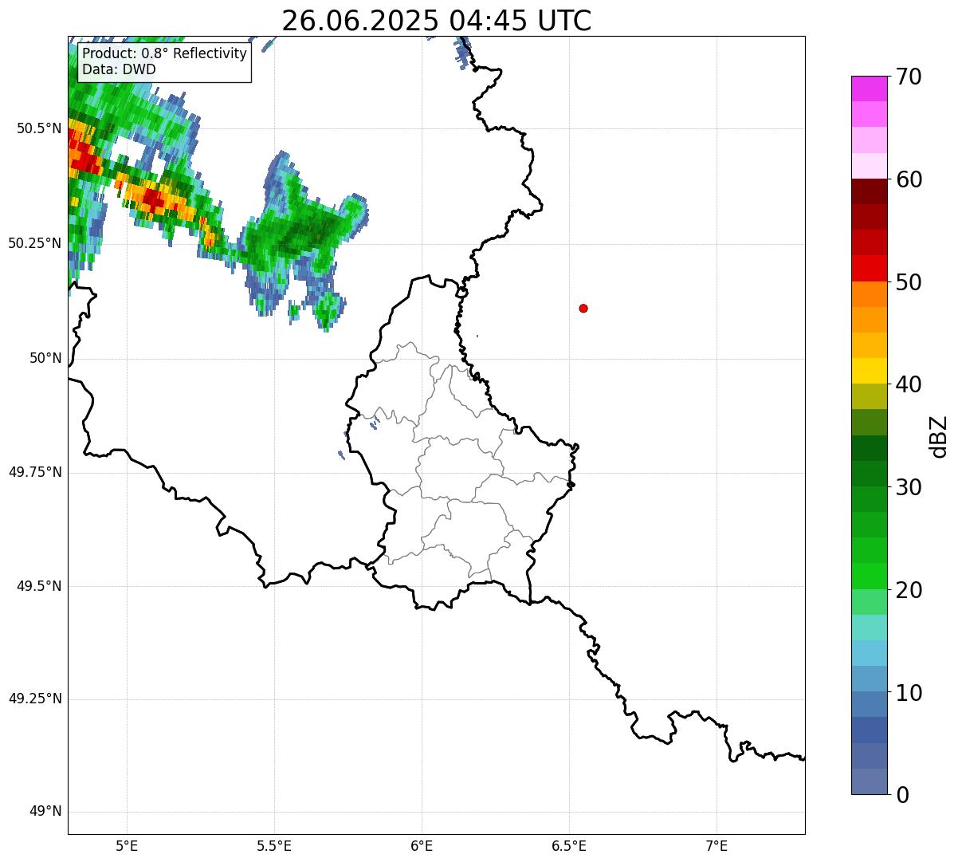Click the 5°E longitude label

[128, 845]
